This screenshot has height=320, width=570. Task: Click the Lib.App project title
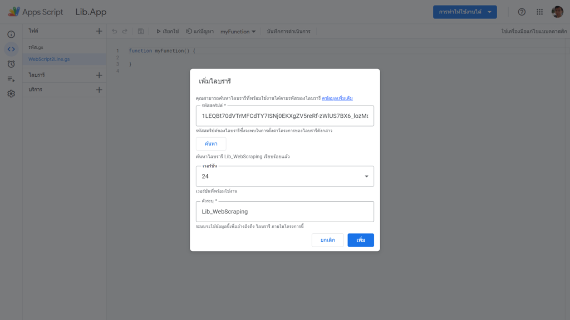pyautogui.click(x=91, y=12)
